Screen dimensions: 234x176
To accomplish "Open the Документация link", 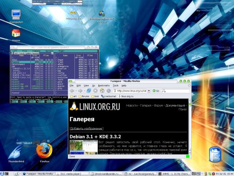I will [175, 106].
